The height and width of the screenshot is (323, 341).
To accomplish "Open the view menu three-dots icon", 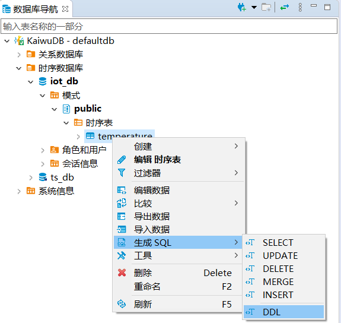I will tap(300, 7).
